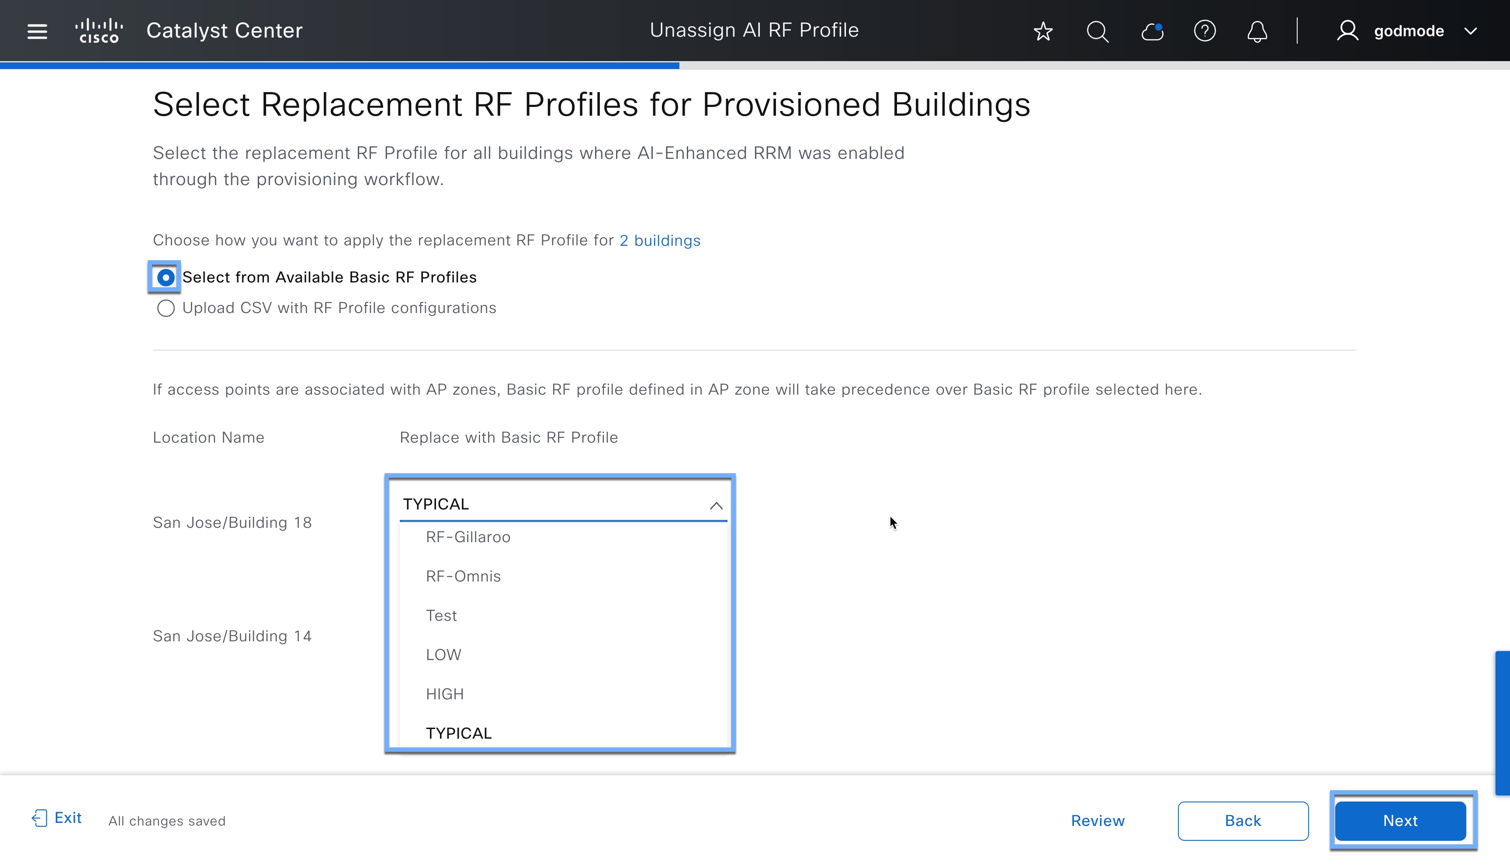Screen dimensions: 1510x867
Task: Open the hamburger navigation menu
Action: coord(36,31)
